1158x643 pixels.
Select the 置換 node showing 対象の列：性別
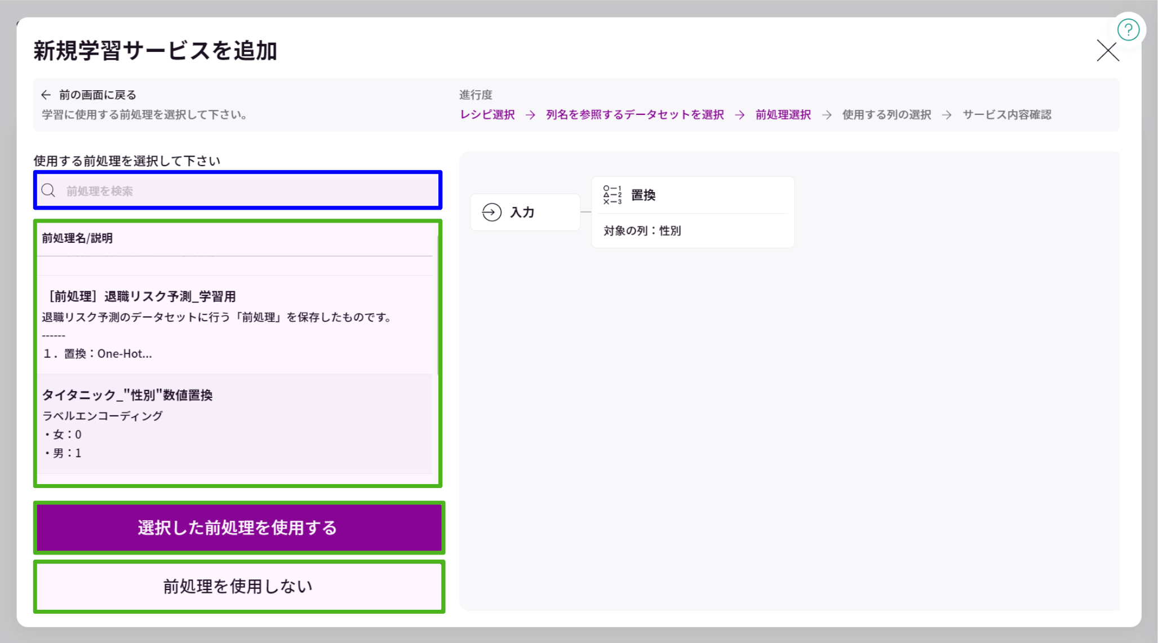pyautogui.click(x=693, y=212)
